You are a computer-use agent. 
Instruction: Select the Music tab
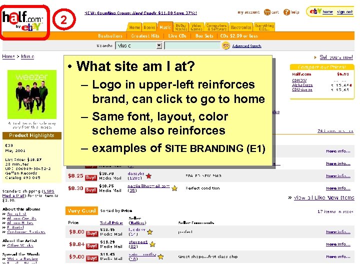[165, 27]
